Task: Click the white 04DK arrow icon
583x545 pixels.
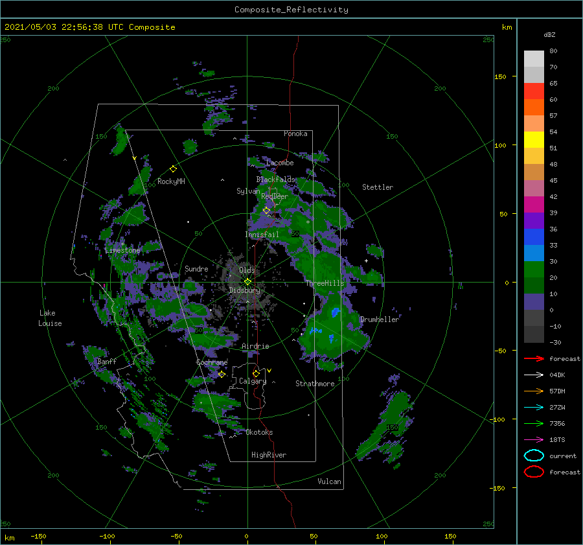Action: click(534, 375)
